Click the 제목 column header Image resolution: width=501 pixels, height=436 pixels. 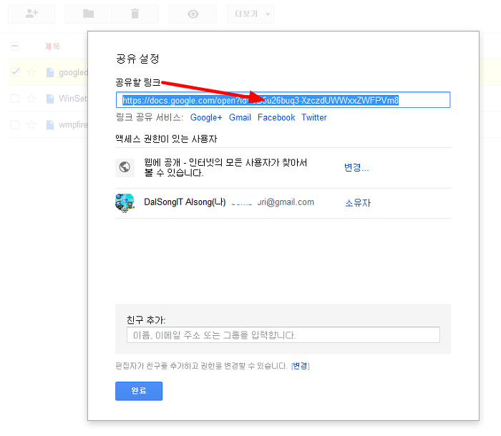[52, 46]
